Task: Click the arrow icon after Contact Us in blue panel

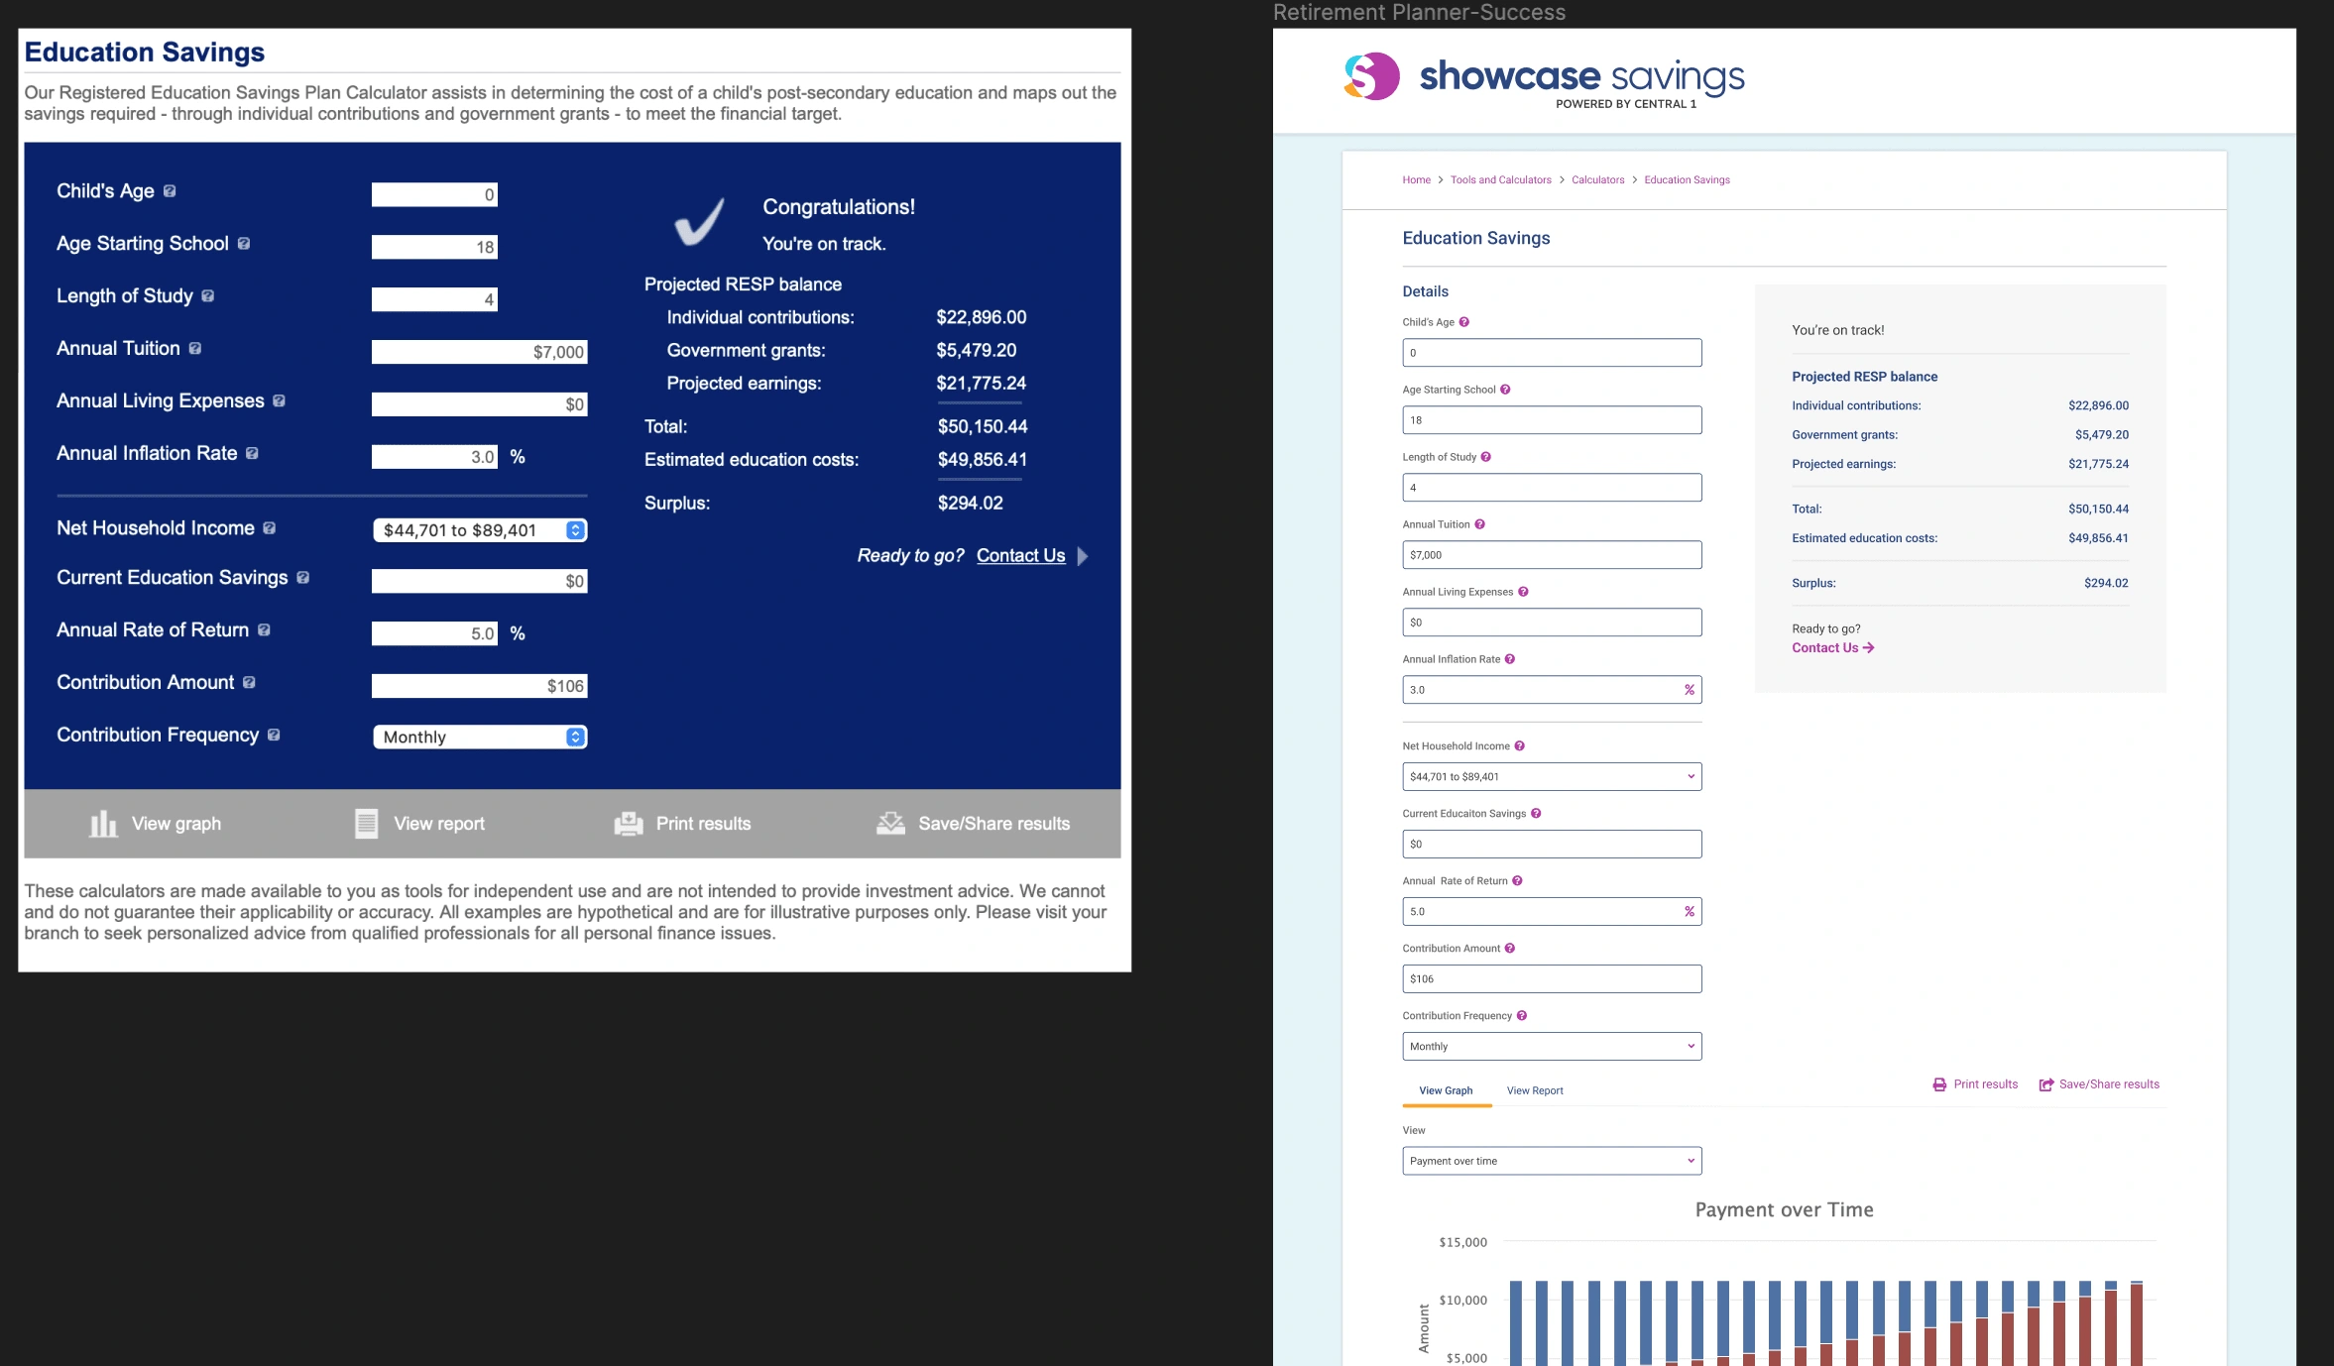Action: 1083,557
